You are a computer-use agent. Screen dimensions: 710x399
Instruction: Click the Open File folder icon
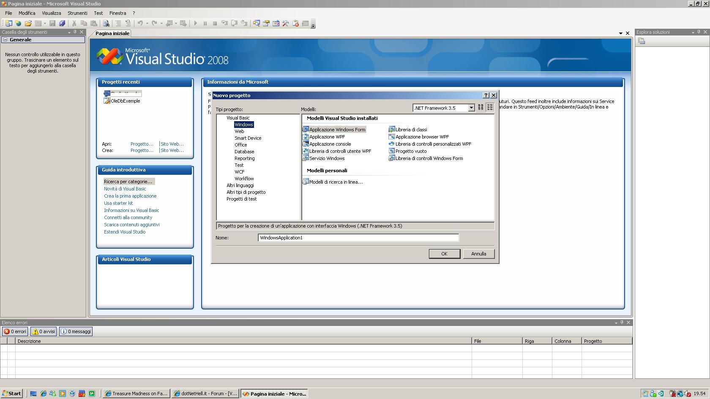[x=28, y=23]
